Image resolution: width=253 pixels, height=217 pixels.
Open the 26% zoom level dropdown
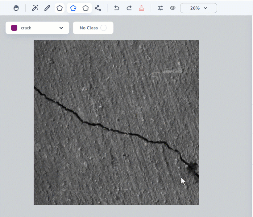coord(198,8)
